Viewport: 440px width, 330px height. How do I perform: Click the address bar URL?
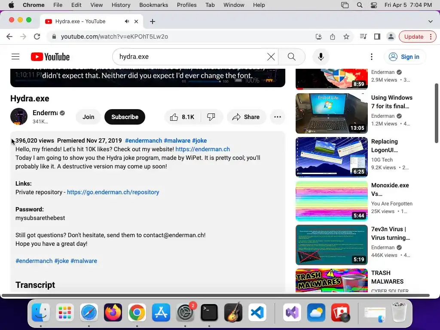(x=114, y=37)
